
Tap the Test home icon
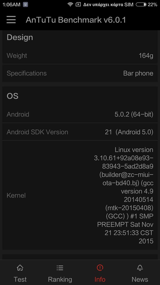(x=20, y=268)
